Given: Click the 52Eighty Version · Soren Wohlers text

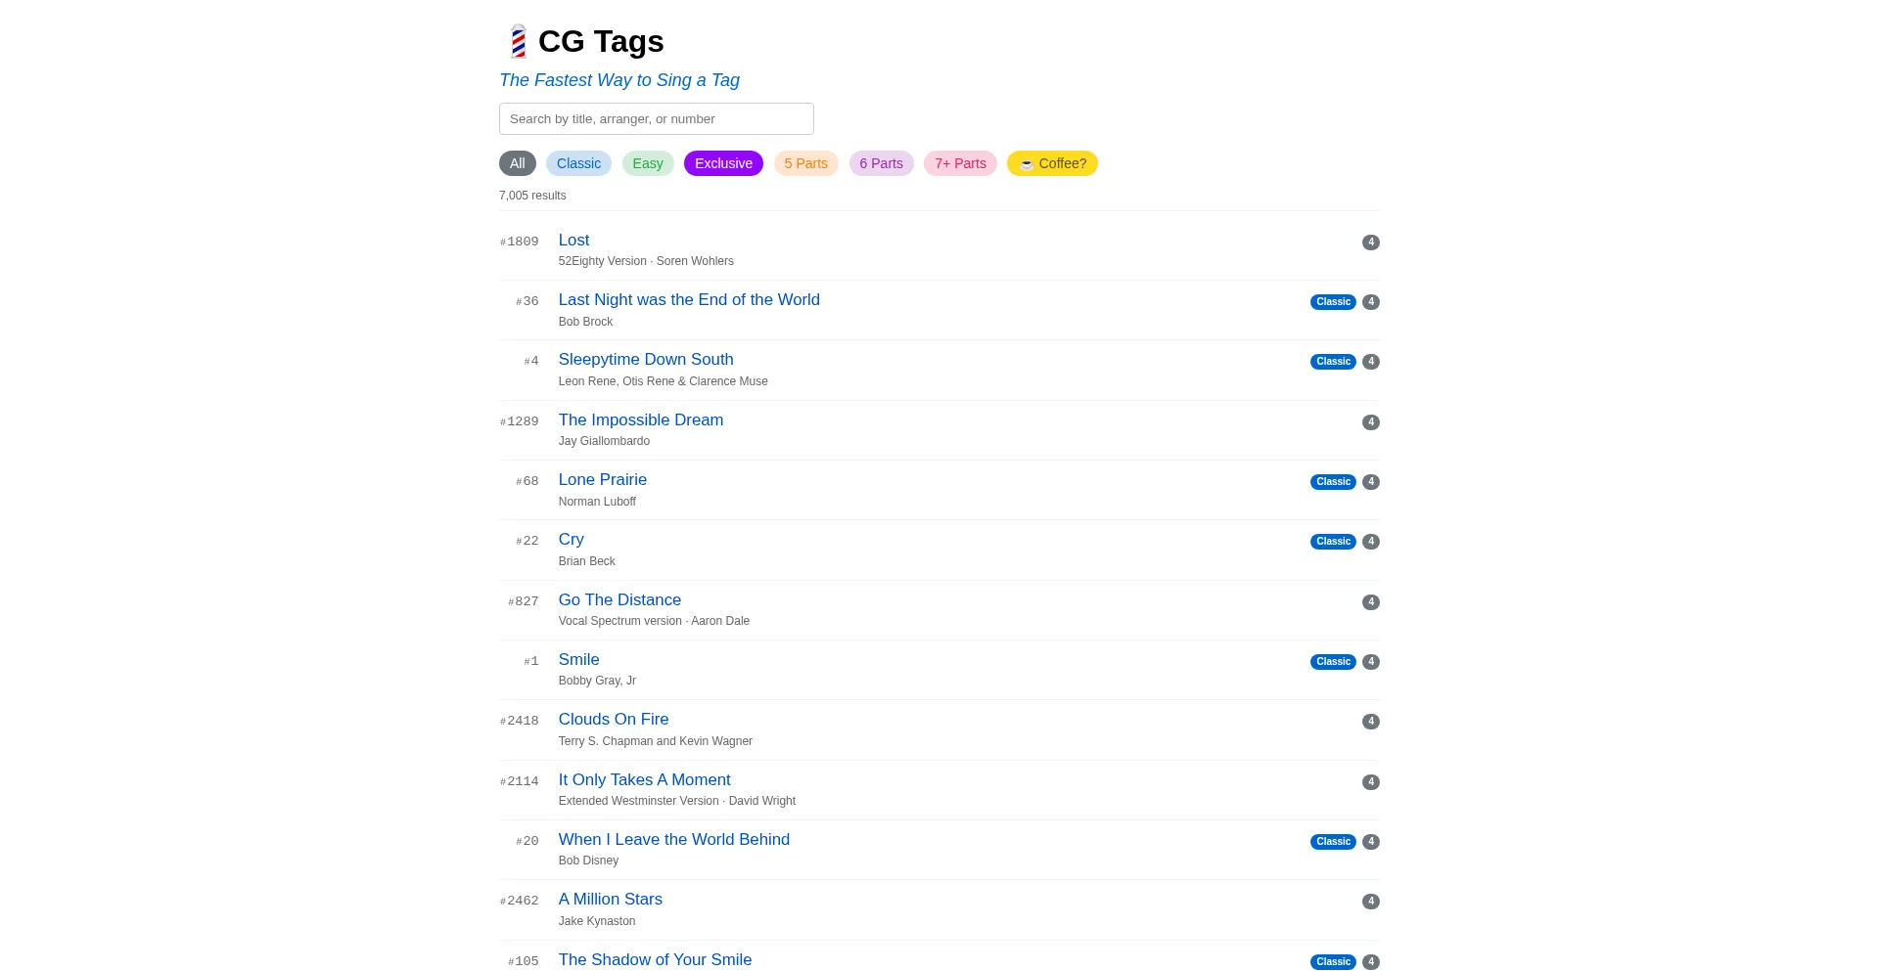Looking at the screenshot, I should (646, 261).
